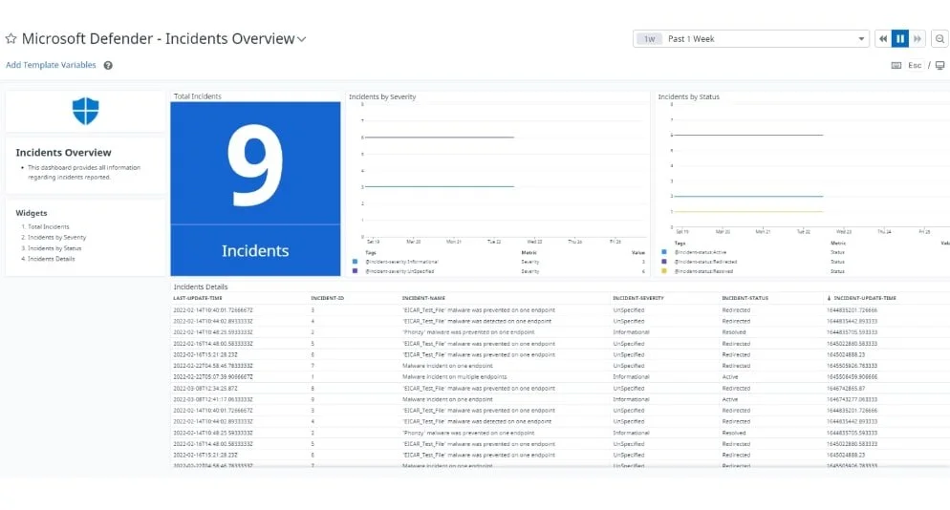The height and width of the screenshot is (510, 950).
Task: Select '@incident-severity:Informational' legend row
Action: pos(499,262)
